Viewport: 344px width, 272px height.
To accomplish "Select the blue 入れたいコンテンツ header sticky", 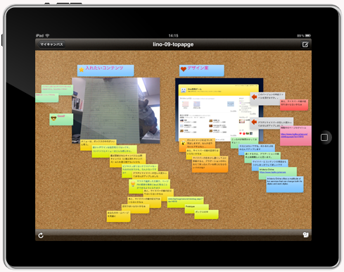I will (106, 70).
